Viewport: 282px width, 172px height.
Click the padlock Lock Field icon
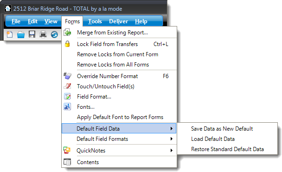click(x=67, y=44)
